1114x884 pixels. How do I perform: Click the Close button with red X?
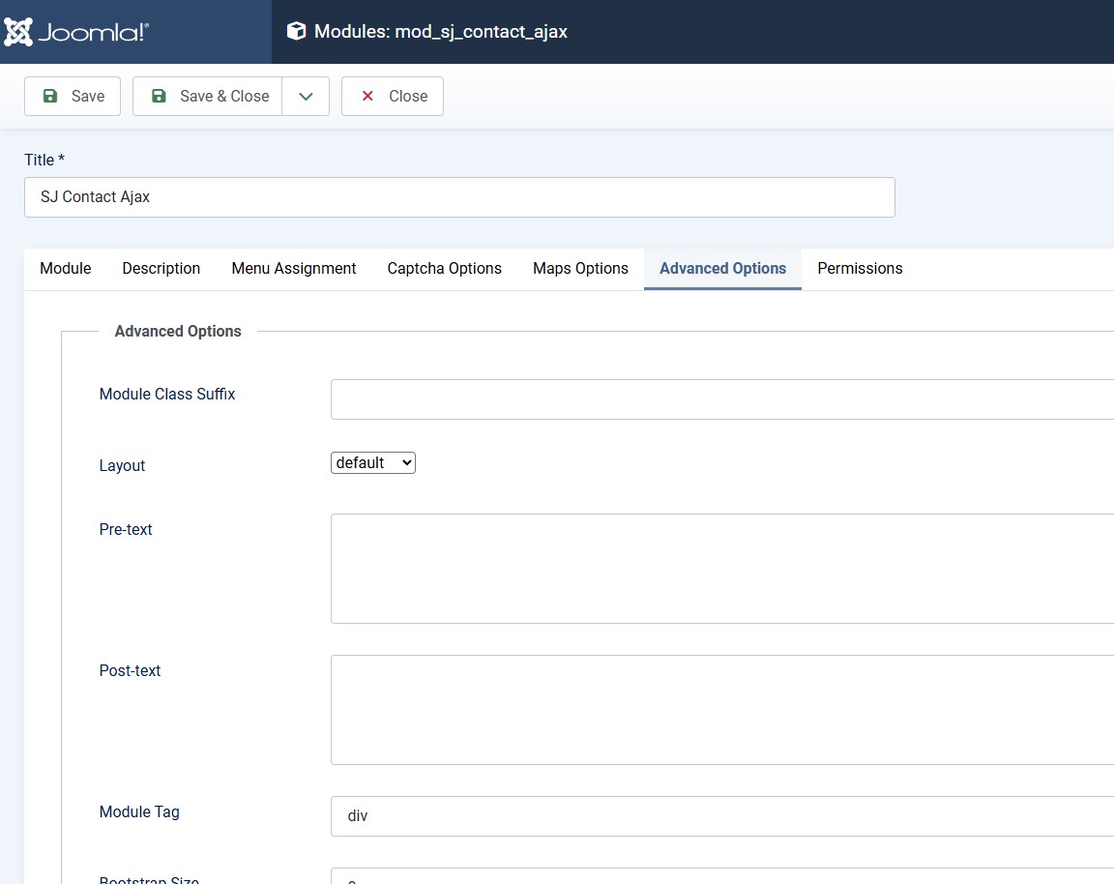click(393, 97)
